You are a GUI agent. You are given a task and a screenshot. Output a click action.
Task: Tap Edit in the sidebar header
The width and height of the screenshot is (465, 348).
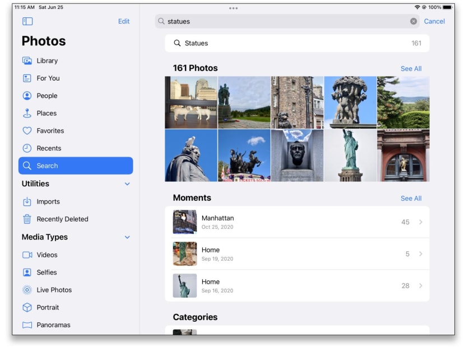124,21
